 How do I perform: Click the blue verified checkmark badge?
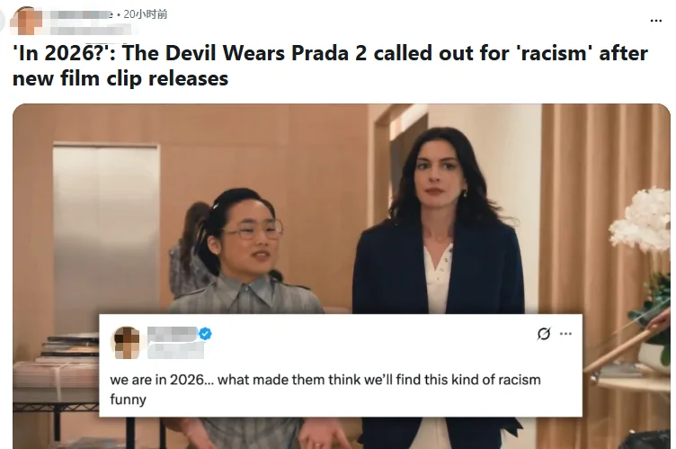pos(205,334)
